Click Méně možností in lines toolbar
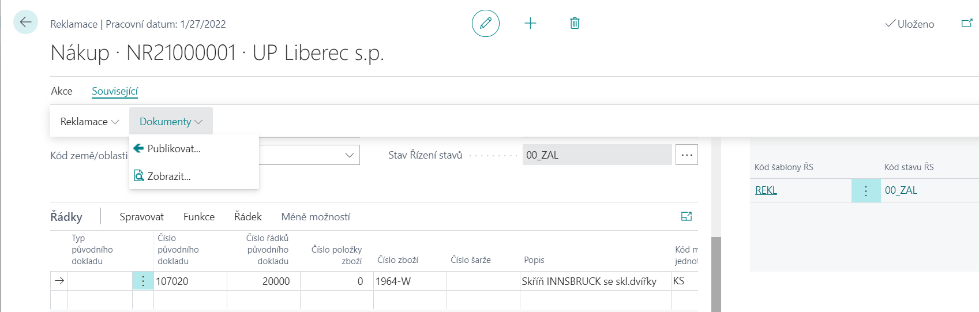Image resolution: width=979 pixels, height=312 pixels. [x=316, y=217]
